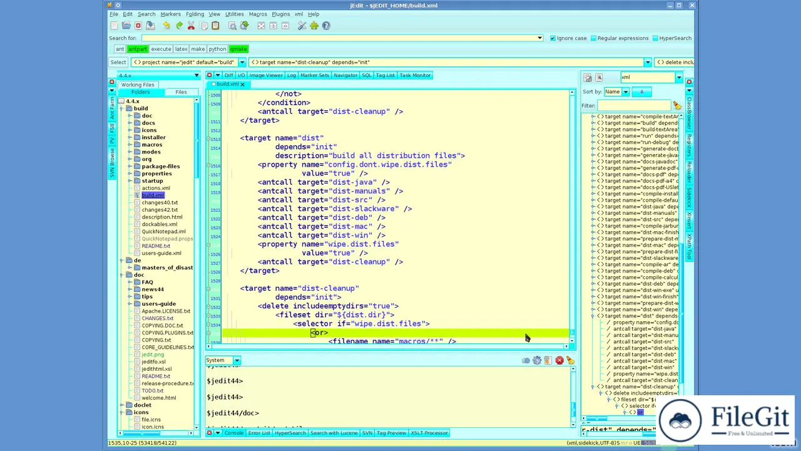Open the project name="jedit" combo dropdown

coord(242,62)
